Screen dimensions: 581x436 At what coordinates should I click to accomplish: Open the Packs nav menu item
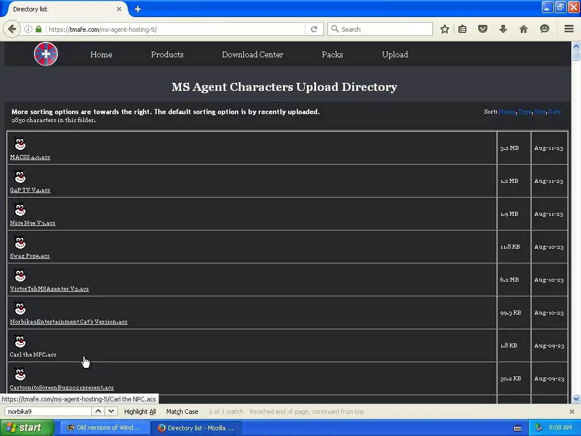(x=332, y=54)
